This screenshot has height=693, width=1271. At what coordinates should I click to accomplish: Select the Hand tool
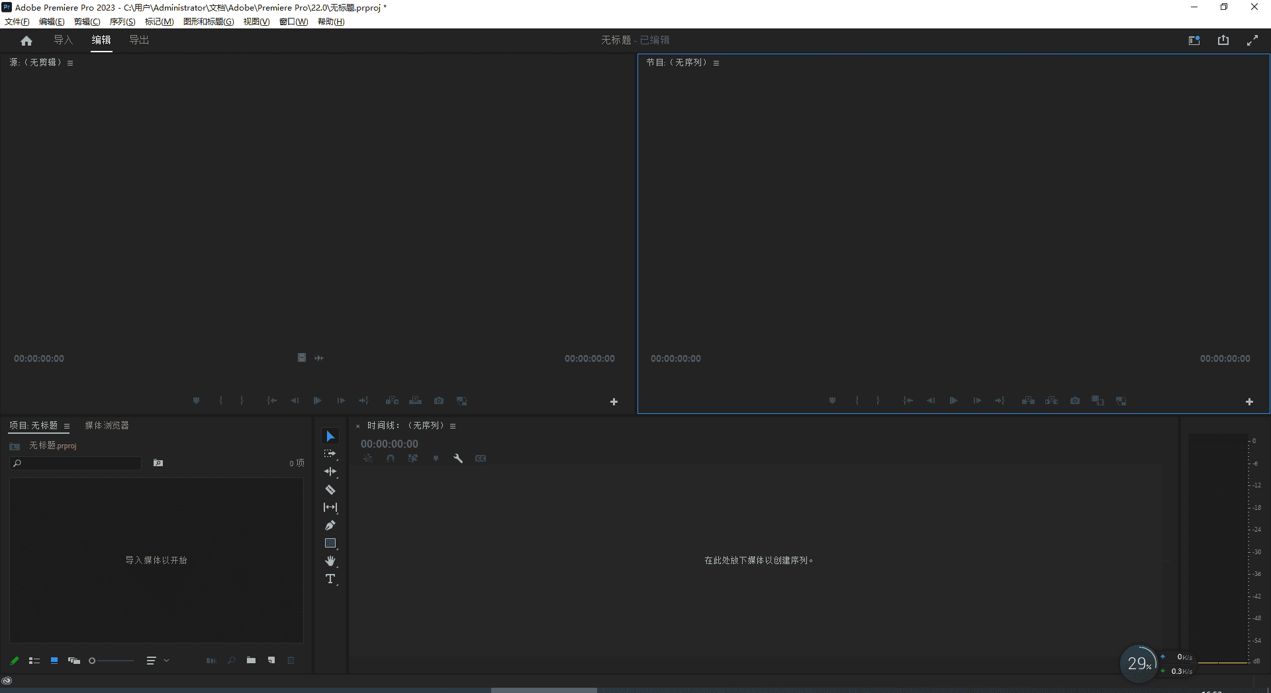tap(330, 561)
